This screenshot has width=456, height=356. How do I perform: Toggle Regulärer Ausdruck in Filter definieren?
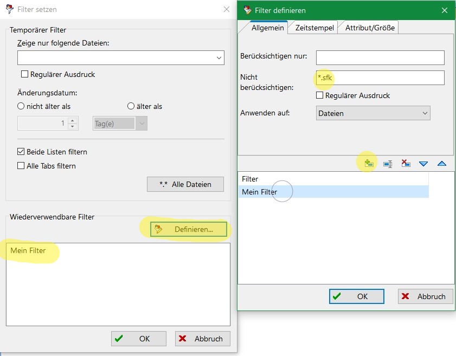[319, 95]
